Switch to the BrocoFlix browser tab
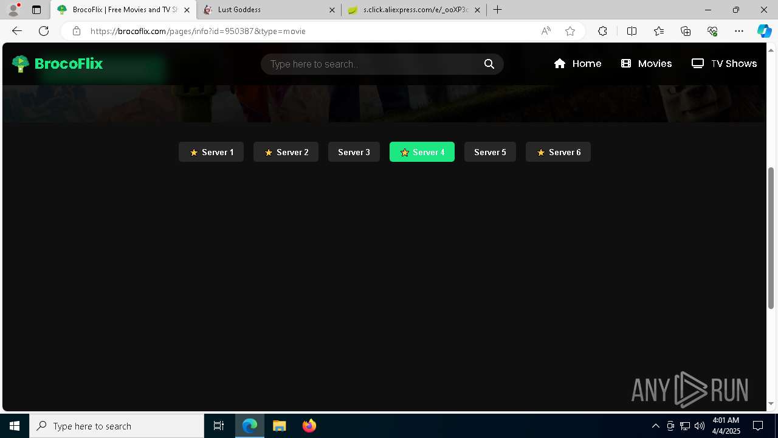The height and width of the screenshot is (438, 778). tap(123, 10)
